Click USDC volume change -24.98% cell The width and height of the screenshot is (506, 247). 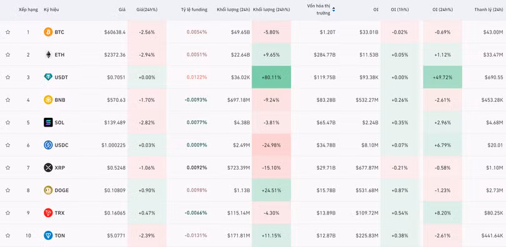tap(271, 145)
